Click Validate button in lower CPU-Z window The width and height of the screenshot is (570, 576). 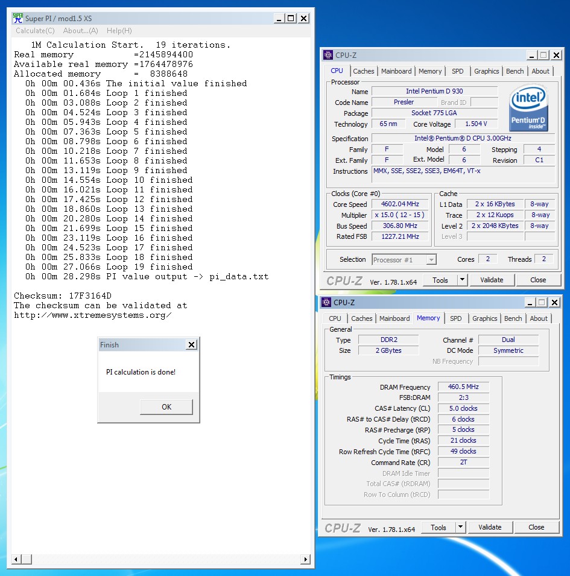(490, 528)
